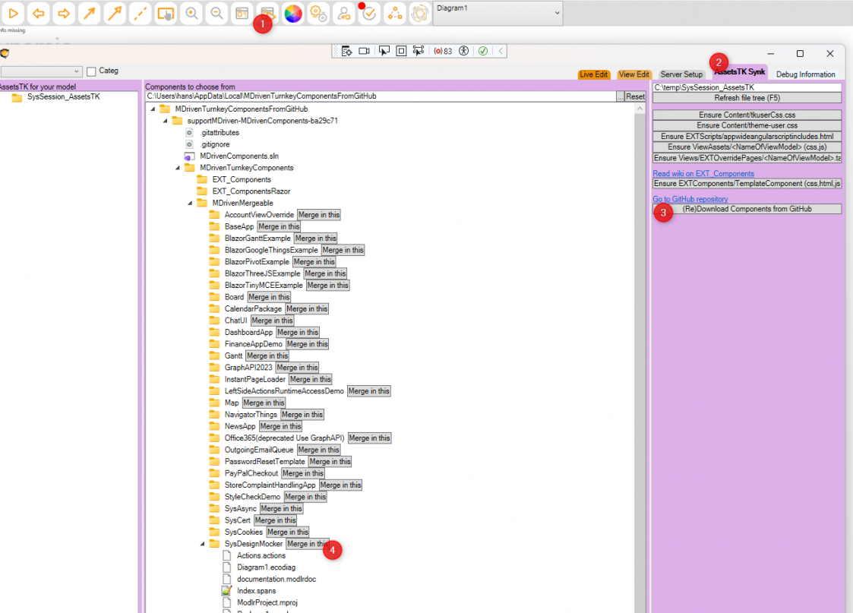This screenshot has width=853, height=613.
Task: Click the tree scrollbar up arrow
Action: pos(640,109)
